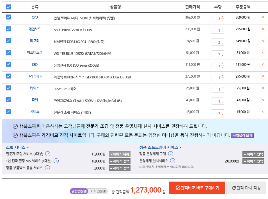Click 견적비교 바로 구매하기 button
Screen dimensions: 268x199
[197, 188]
